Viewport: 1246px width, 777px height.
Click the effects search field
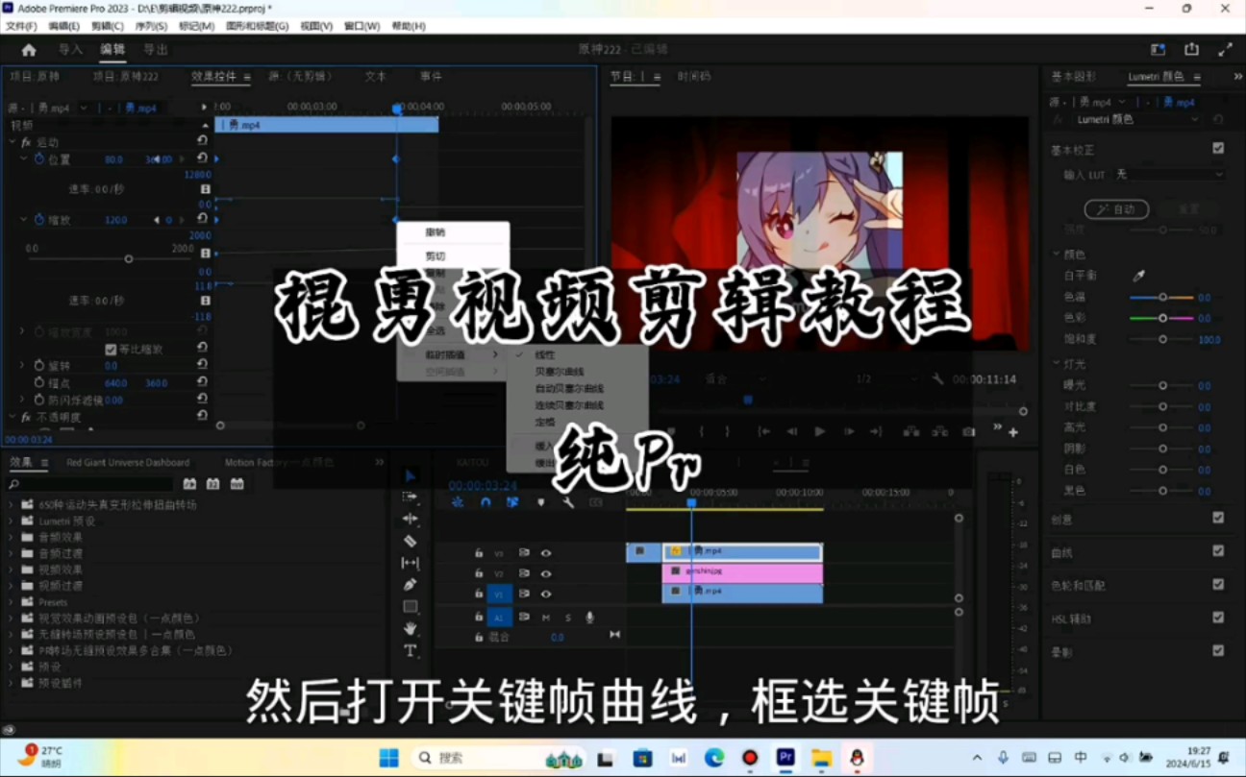[x=91, y=484]
